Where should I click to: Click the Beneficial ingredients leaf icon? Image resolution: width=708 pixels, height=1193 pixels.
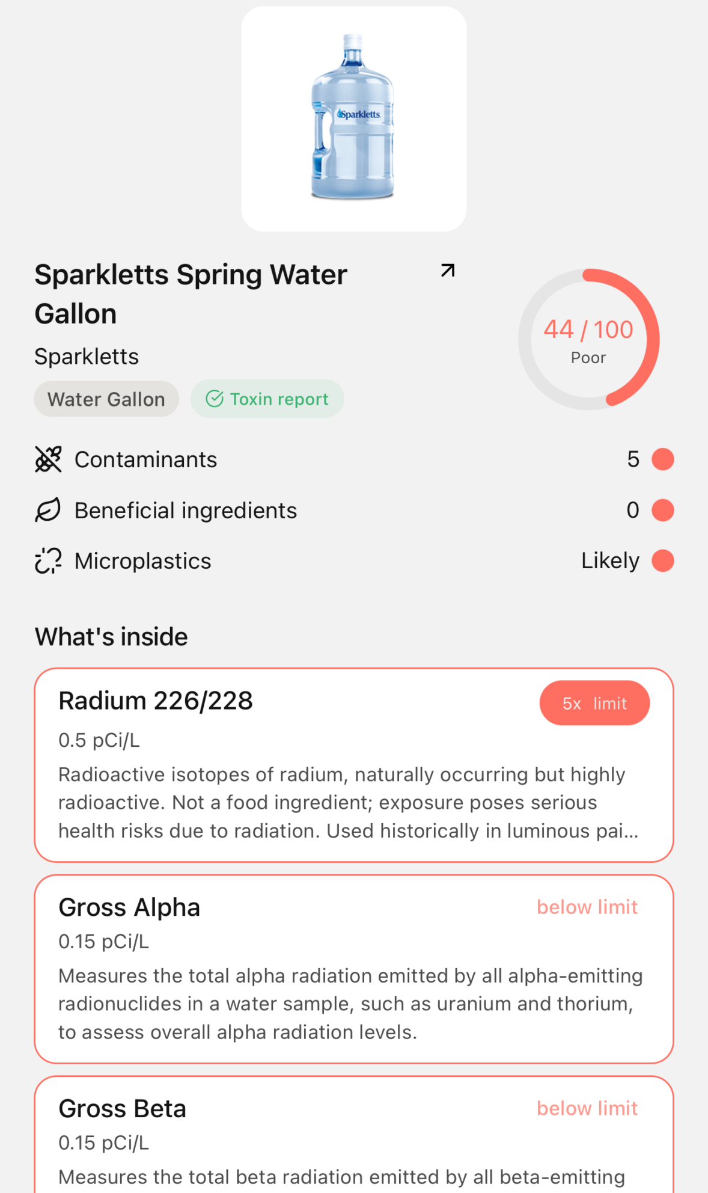coord(48,511)
